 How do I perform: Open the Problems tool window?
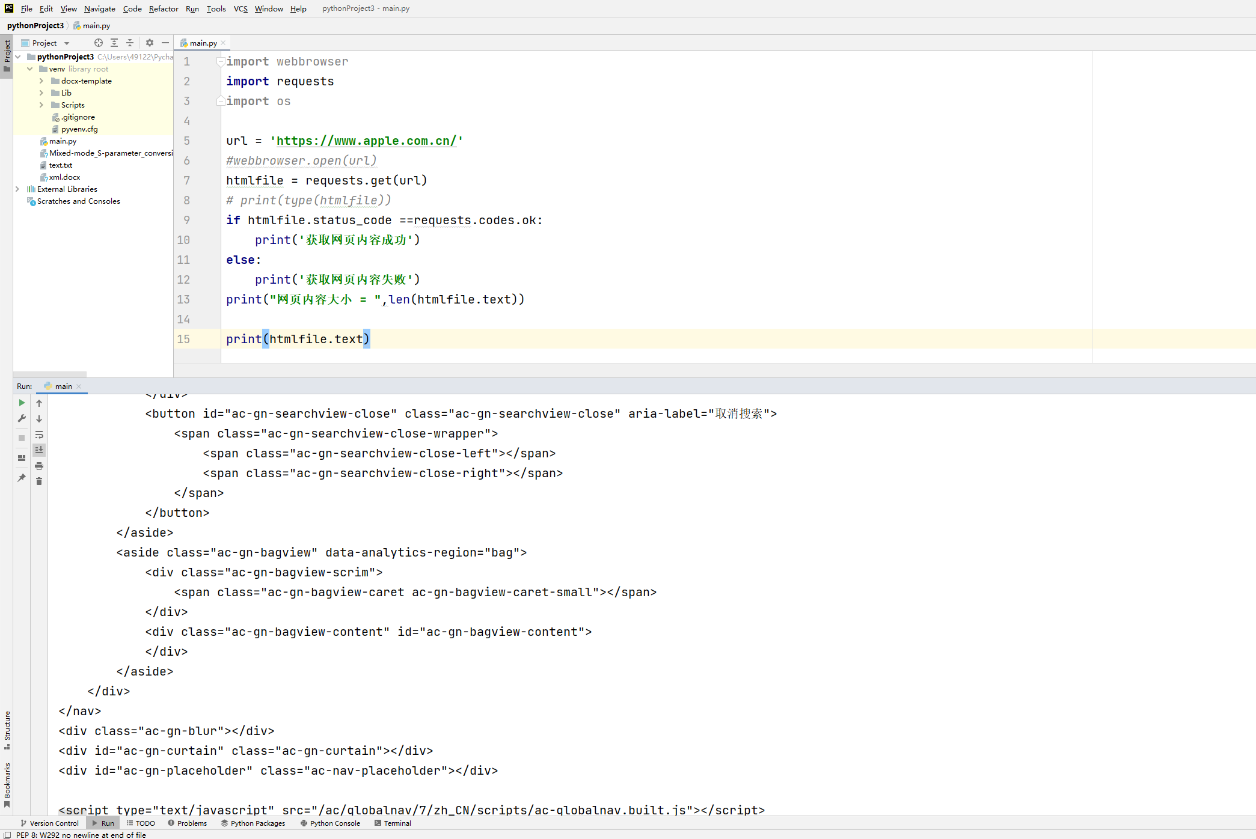coord(188,823)
